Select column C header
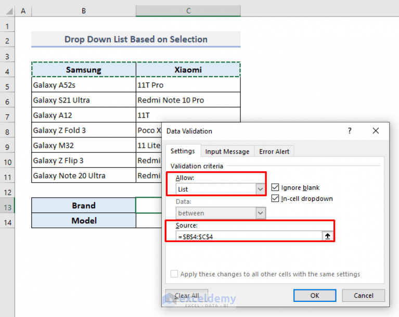399x317 pixels. click(188, 11)
